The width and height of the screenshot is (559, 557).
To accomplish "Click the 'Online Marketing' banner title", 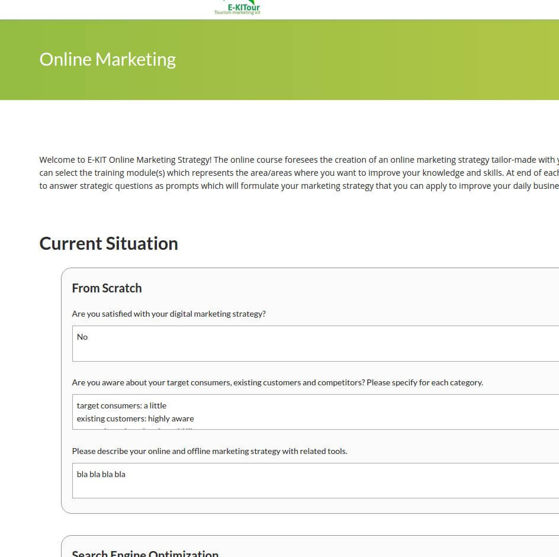I will 107,60.
